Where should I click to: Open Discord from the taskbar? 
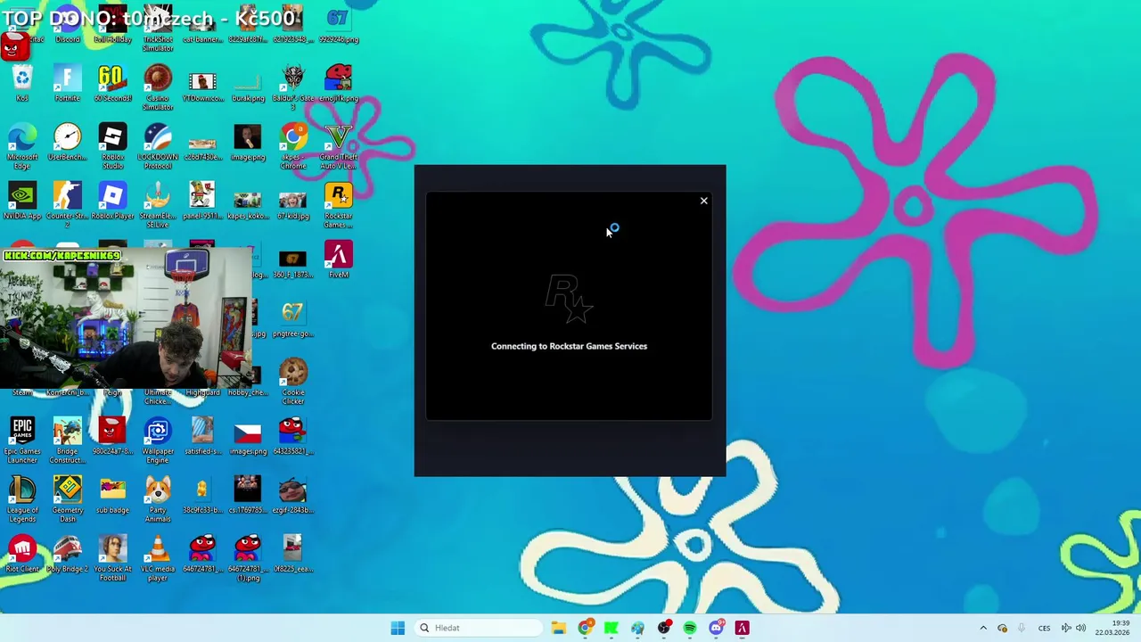pyautogui.click(x=716, y=628)
